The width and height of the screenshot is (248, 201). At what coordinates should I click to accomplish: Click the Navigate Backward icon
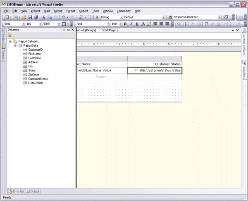[x=81, y=17]
